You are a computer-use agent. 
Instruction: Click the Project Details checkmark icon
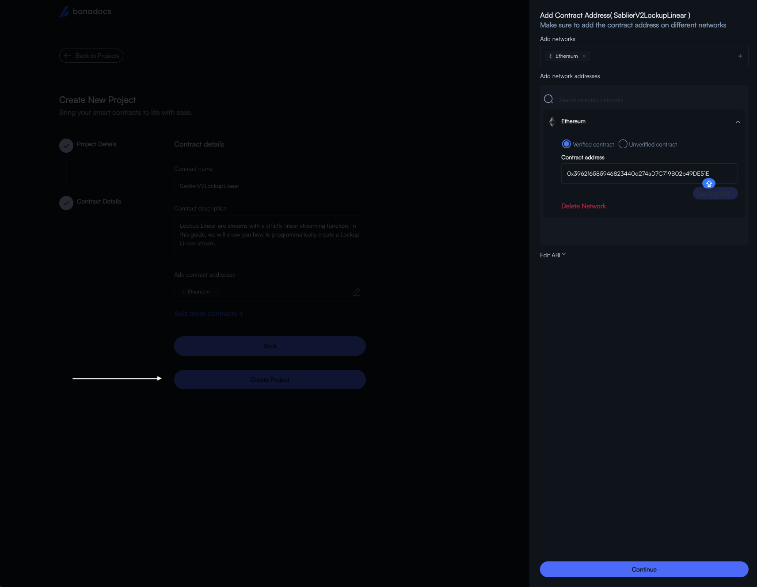[x=66, y=146]
